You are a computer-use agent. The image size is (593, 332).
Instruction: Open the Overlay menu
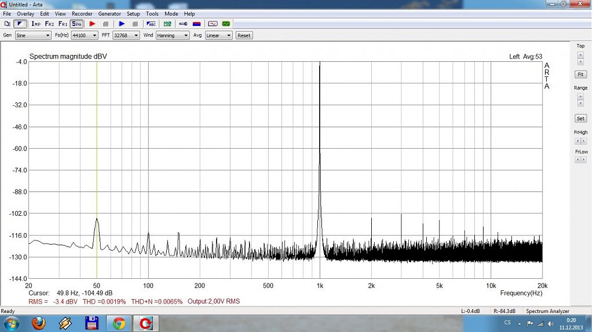[25, 14]
